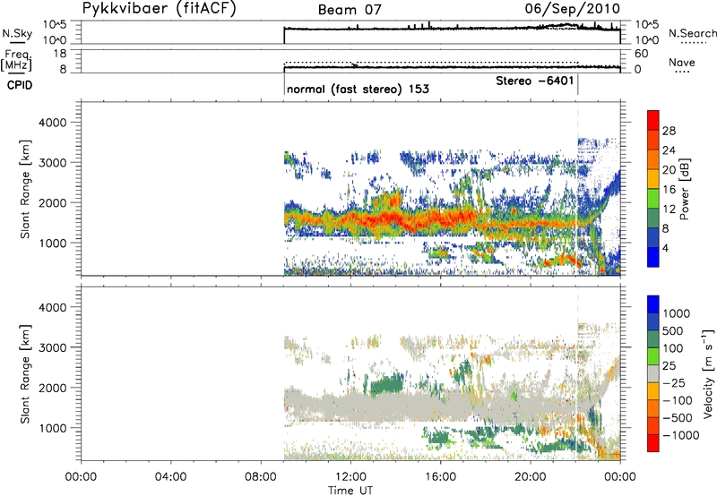Click the green velocity patch near 14:00
The image size is (717, 496).
[x=387, y=384]
